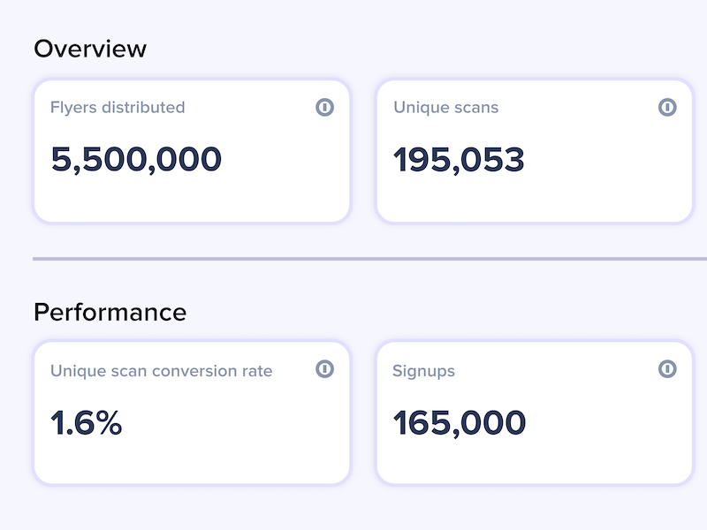707x530 pixels.
Task: Open the Flyers distributed info icon
Action: tap(324, 107)
